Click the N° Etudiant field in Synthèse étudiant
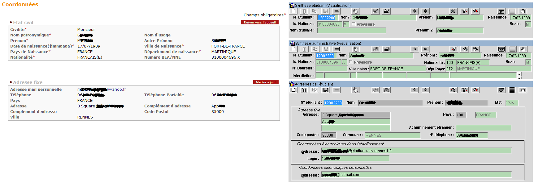This screenshot has width=534, height=183. [326, 18]
